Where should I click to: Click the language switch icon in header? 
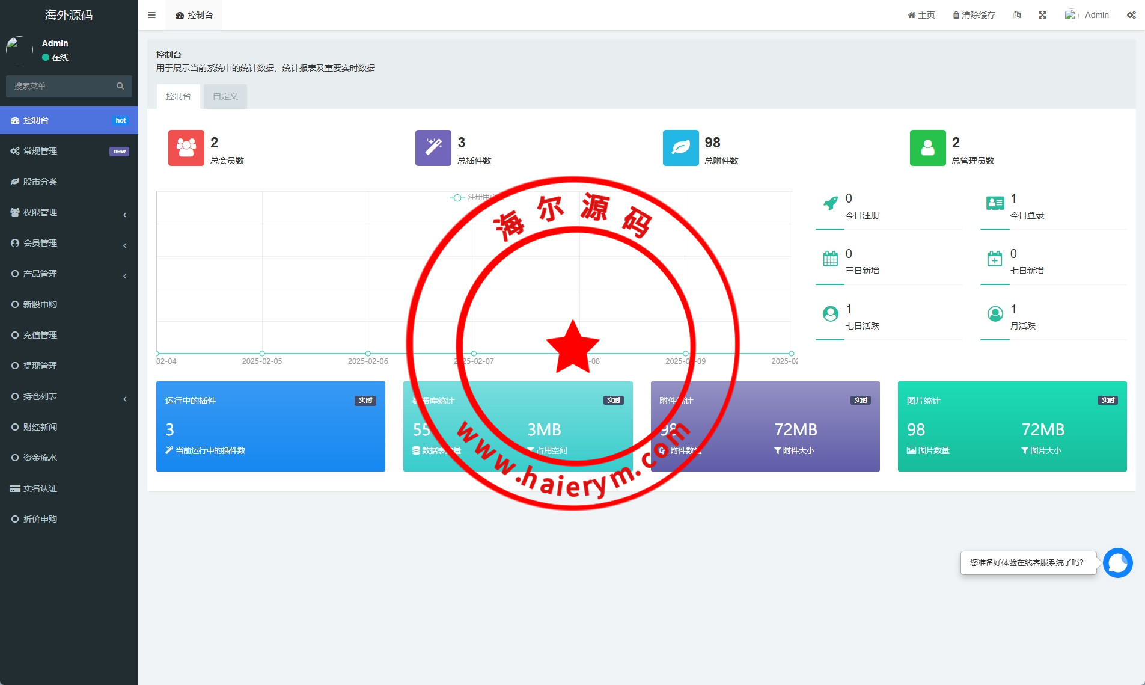point(1017,15)
